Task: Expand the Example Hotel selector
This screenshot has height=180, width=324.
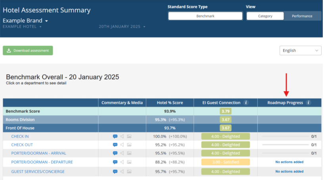Action: (x=23, y=27)
